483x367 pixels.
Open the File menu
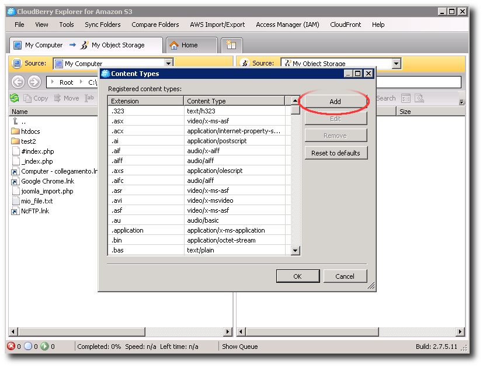point(19,25)
